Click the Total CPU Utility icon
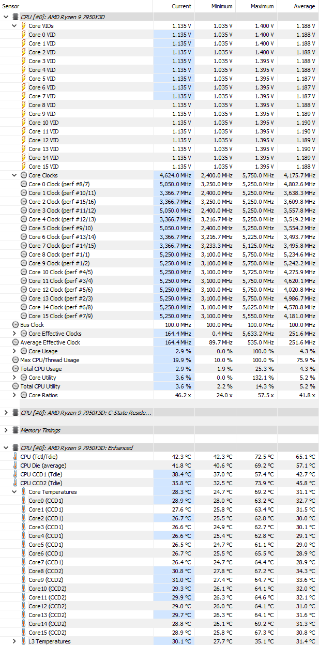 point(16,386)
